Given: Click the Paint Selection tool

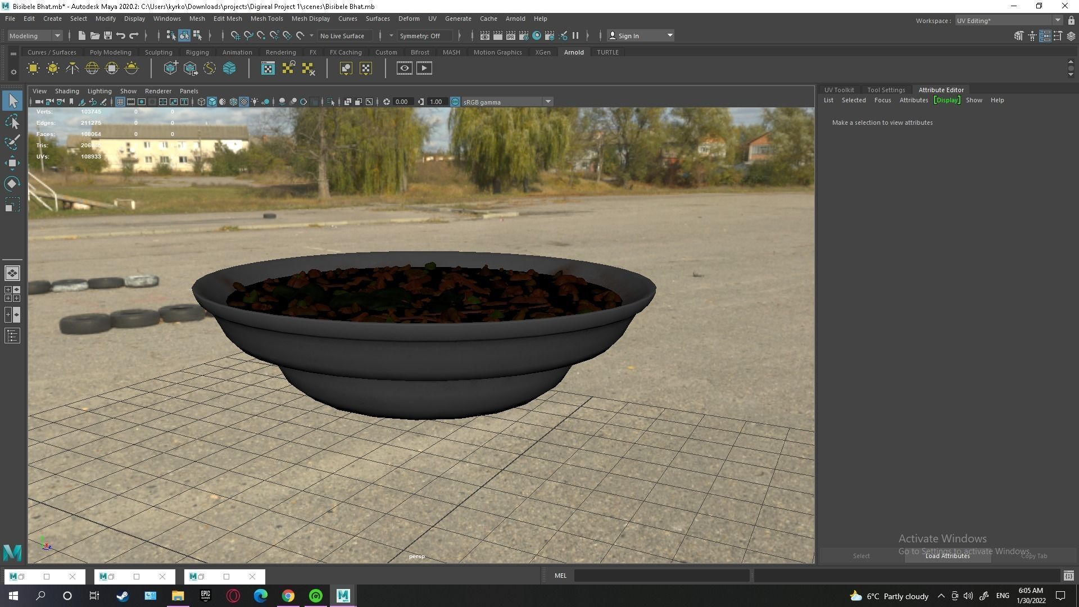Looking at the screenshot, I should 12,142.
